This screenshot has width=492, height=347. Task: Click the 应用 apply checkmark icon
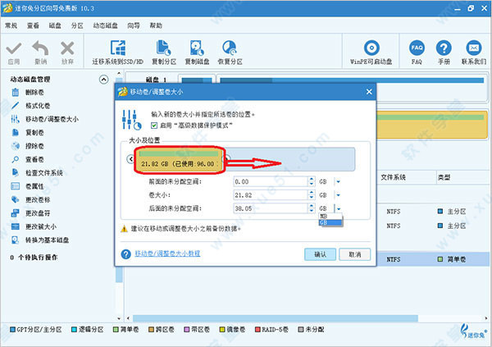coord(14,49)
